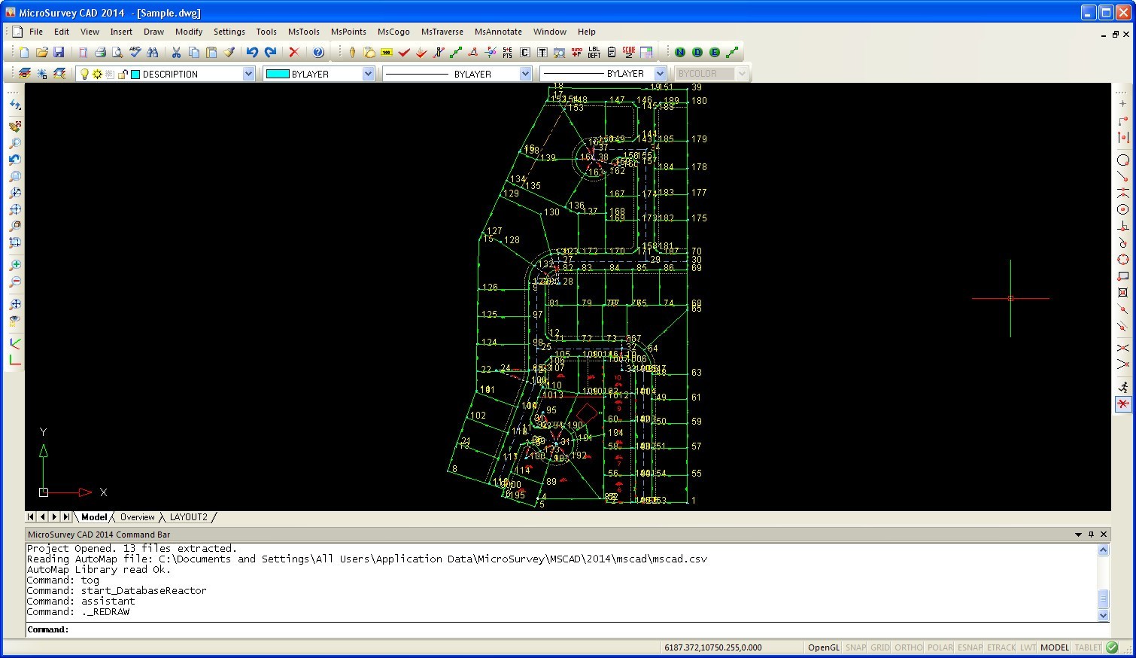The height and width of the screenshot is (658, 1136).
Task: Open the disabled BYCOLOR dropdown
Action: click(742, 74)
